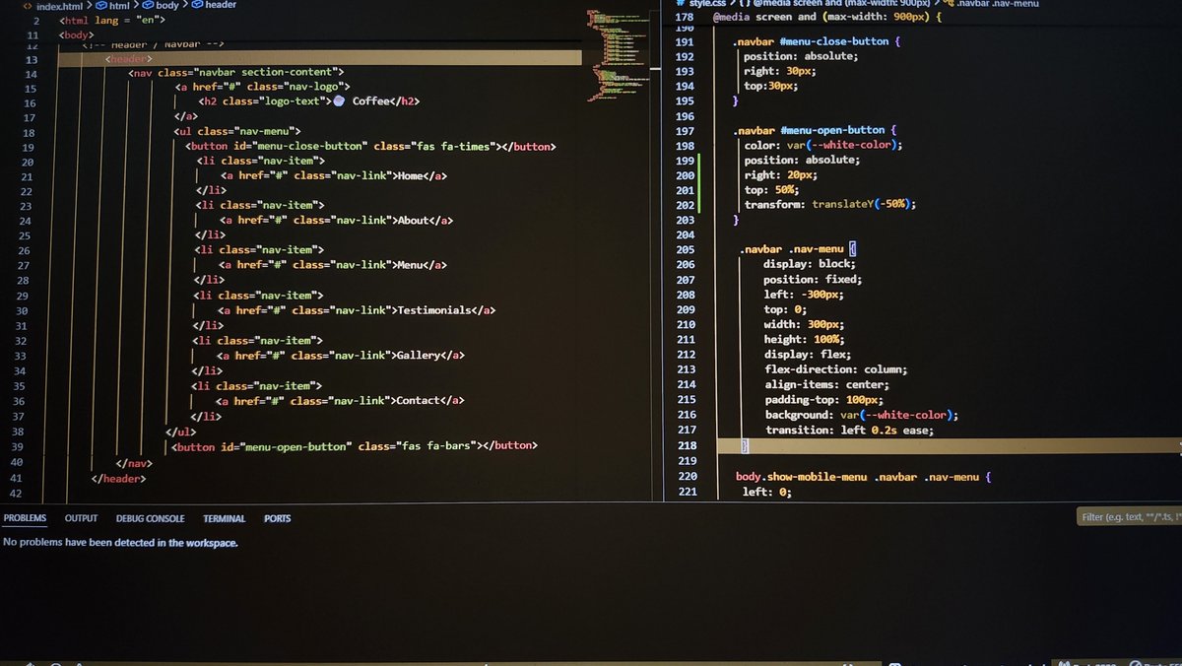Click 'color: var(--white-color);' on line 198
This screenshot has width=1182, height=666.
[x=823, y=145]
